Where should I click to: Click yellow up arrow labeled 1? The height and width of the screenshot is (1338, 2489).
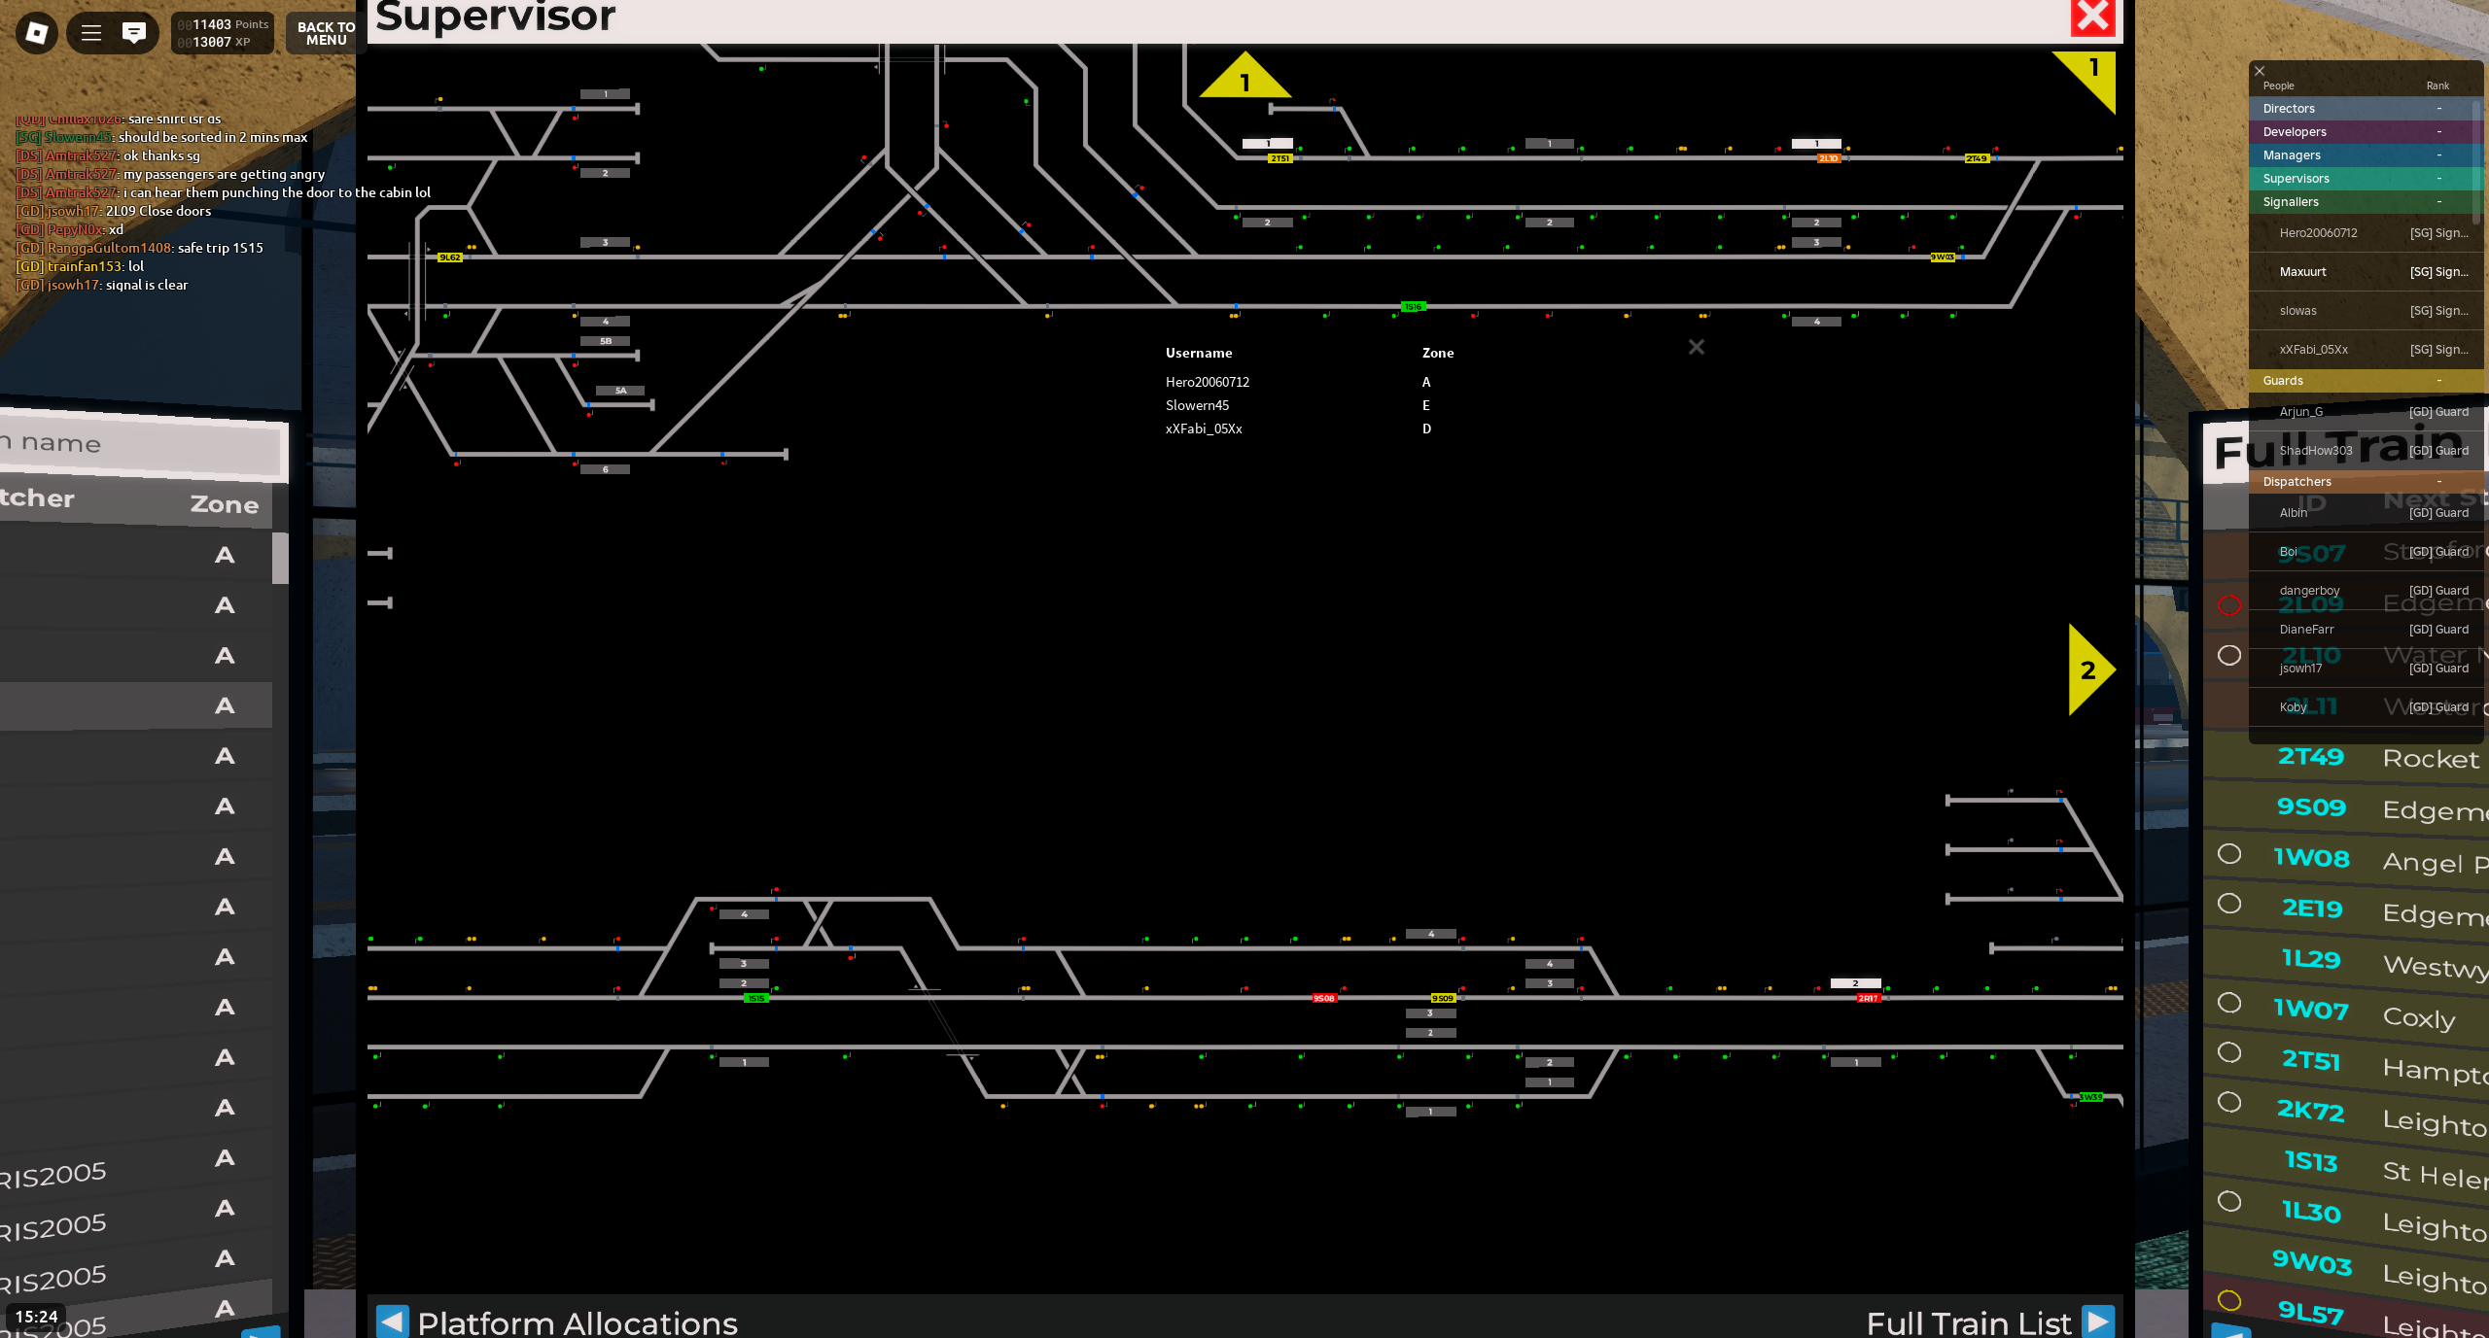pos(1244,78)
